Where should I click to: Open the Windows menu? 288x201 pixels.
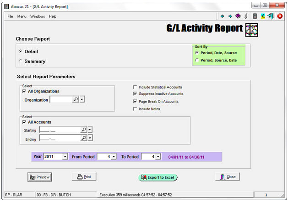pos(38,16)
